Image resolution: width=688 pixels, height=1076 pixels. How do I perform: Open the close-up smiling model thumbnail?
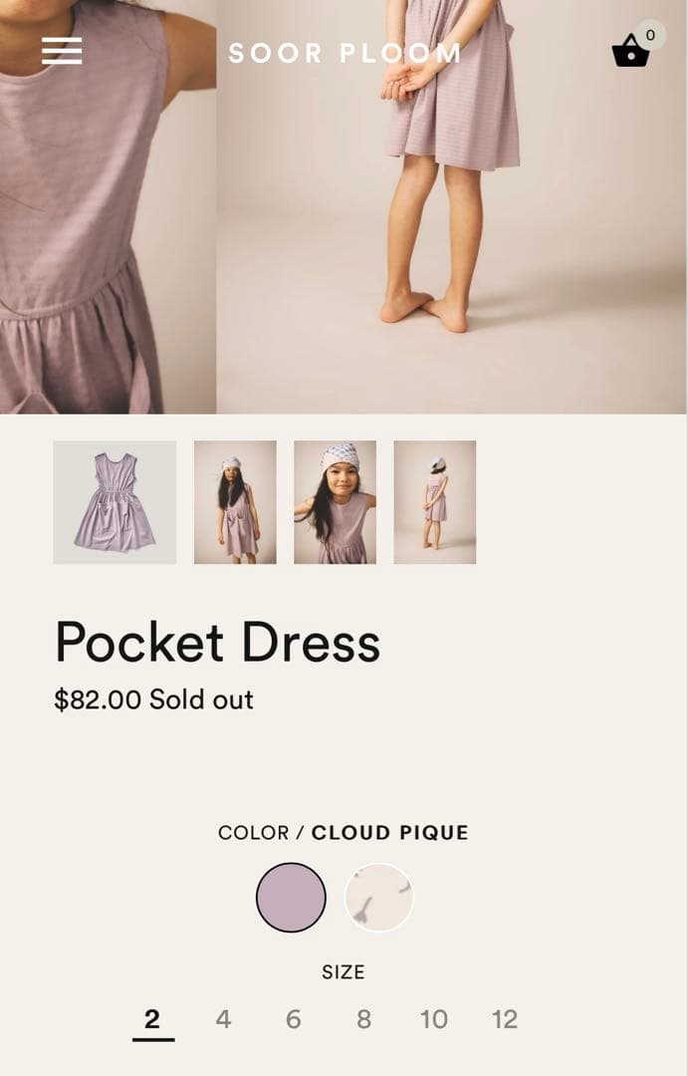(335, 502)
